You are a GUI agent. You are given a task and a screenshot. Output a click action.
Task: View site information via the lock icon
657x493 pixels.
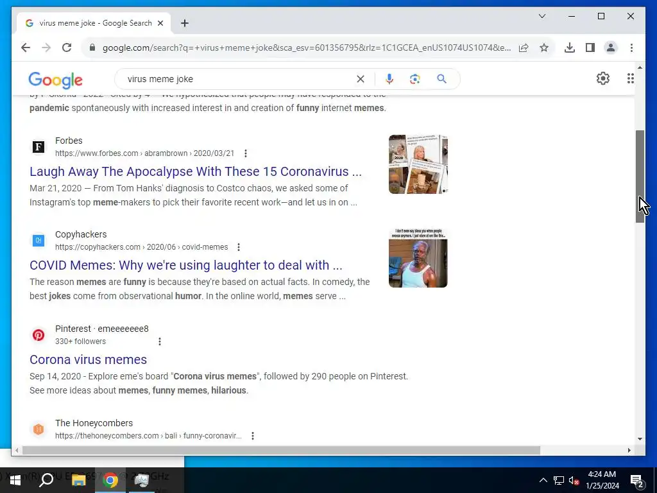click(92, 48)
